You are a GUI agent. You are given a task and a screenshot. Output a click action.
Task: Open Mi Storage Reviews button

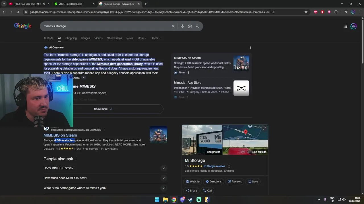(235, 182)
